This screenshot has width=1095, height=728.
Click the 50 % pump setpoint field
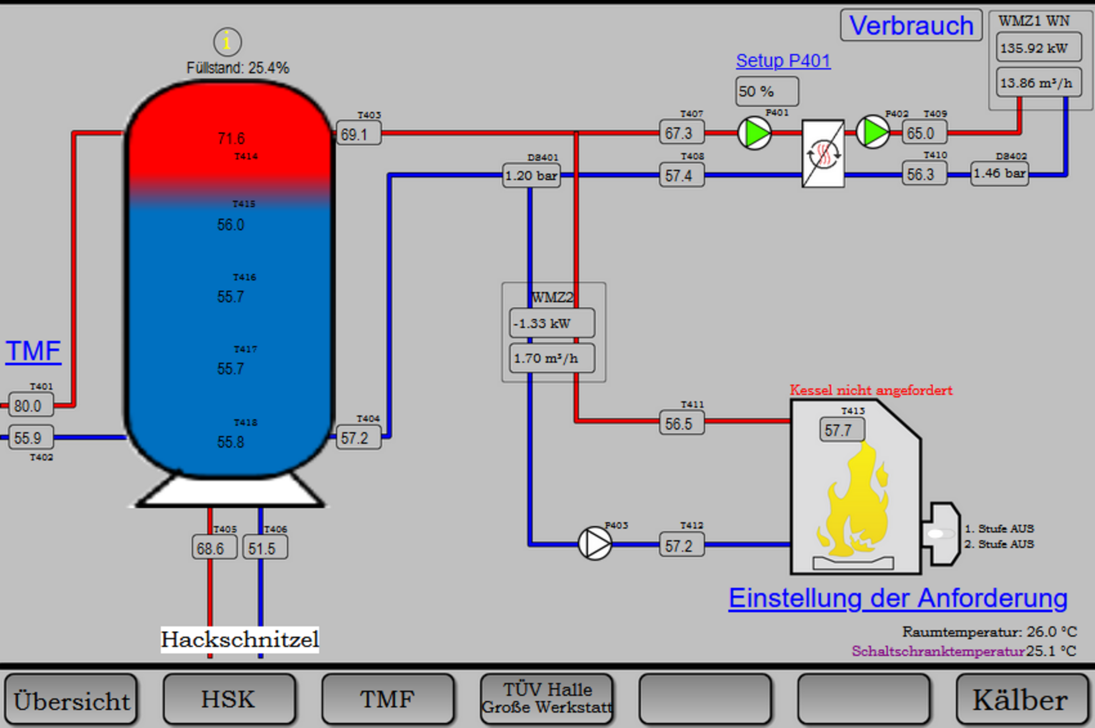pos(766,91)
